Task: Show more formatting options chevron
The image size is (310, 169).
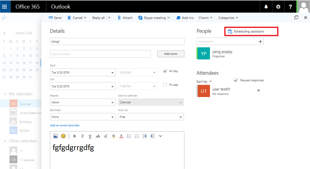Action: 160,136
